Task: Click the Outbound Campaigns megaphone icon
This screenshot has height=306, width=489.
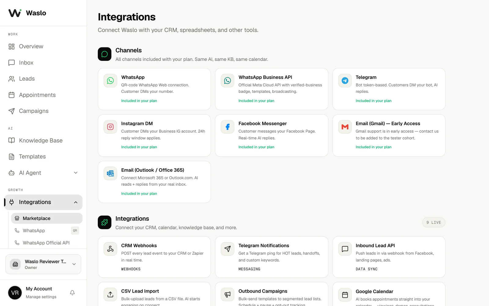Action: [228, 295]
